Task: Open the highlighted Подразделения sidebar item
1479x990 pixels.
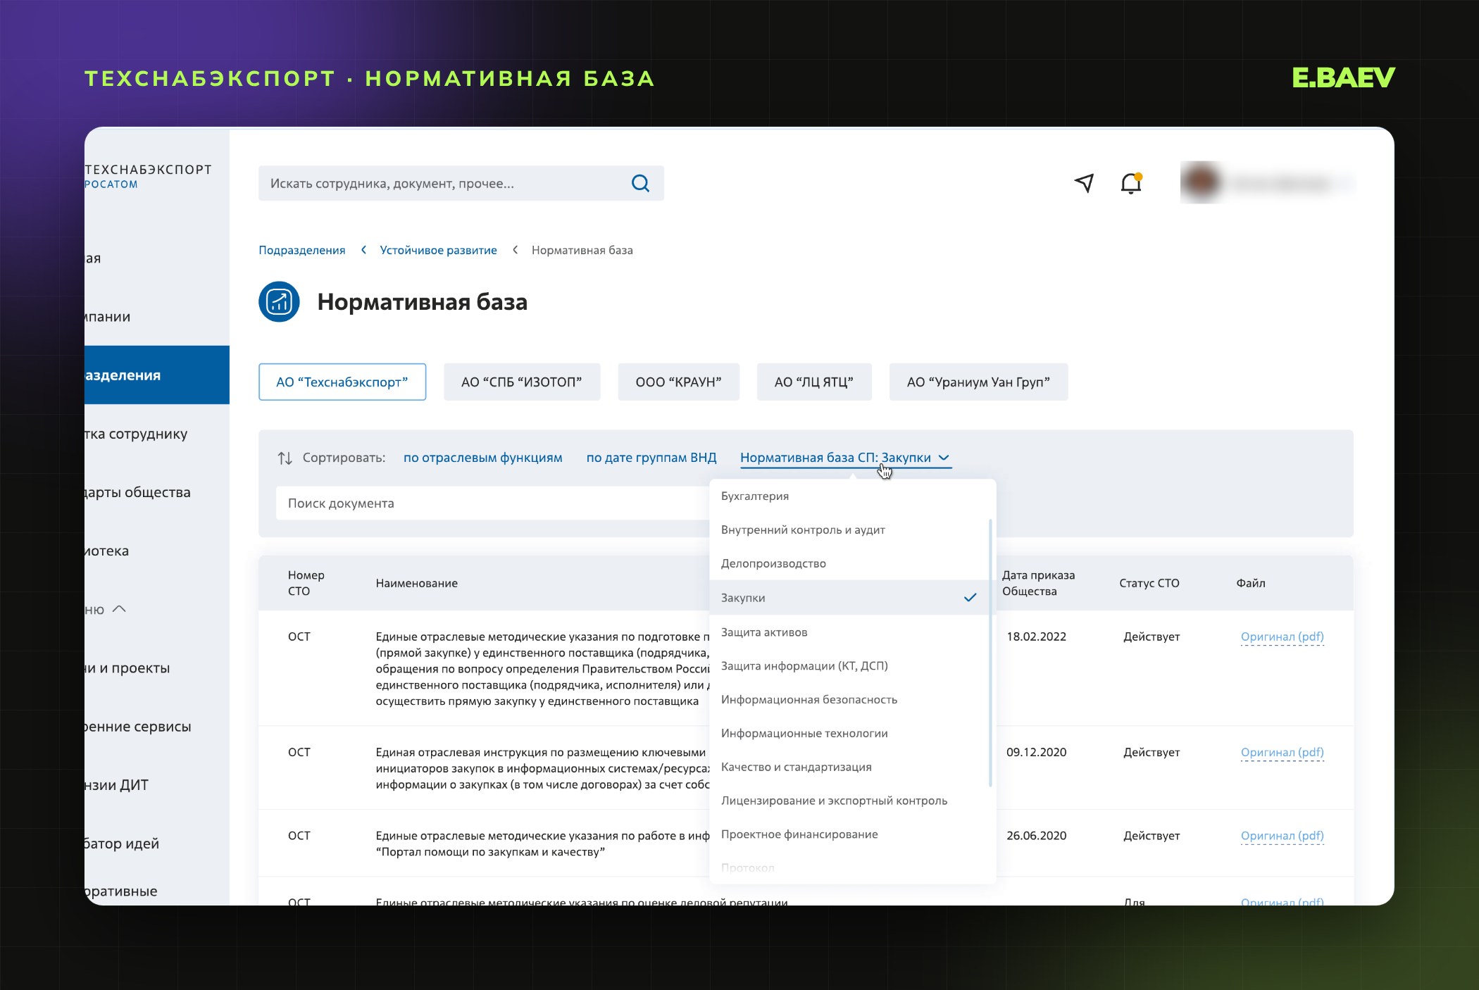Action: [x=157, y=375]
